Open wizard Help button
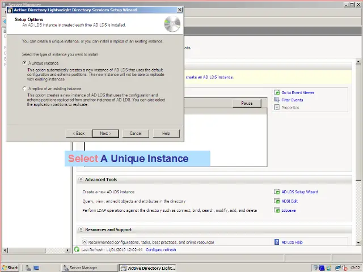This screenshot has width=363, height=272. pyautogui.click(x=166, y=134)
